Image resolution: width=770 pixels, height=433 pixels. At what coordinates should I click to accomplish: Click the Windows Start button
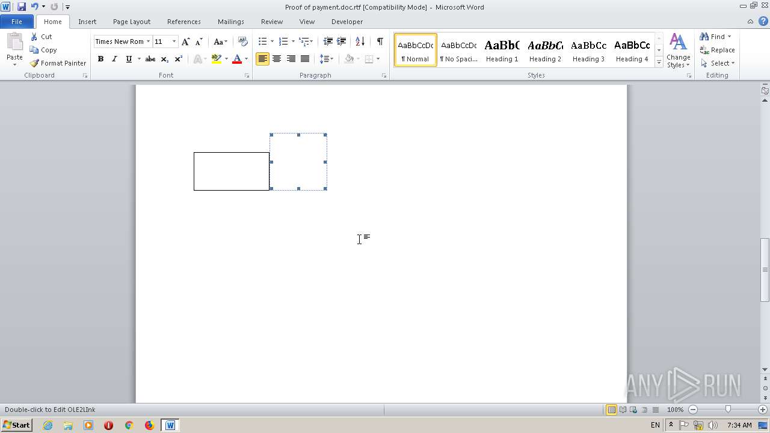[17, 425]
